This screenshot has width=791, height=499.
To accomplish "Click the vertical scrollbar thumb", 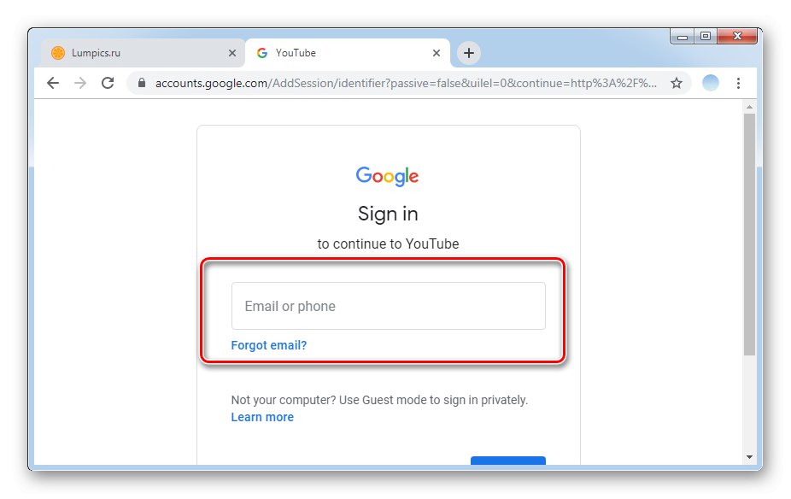I will pos(749,235).
